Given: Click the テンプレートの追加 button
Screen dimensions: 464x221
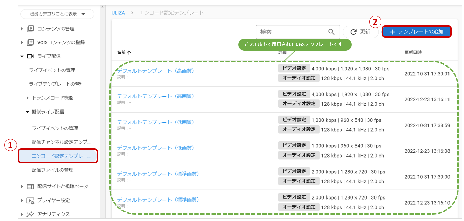Looking at the screenshot, I should pos(416,32).
